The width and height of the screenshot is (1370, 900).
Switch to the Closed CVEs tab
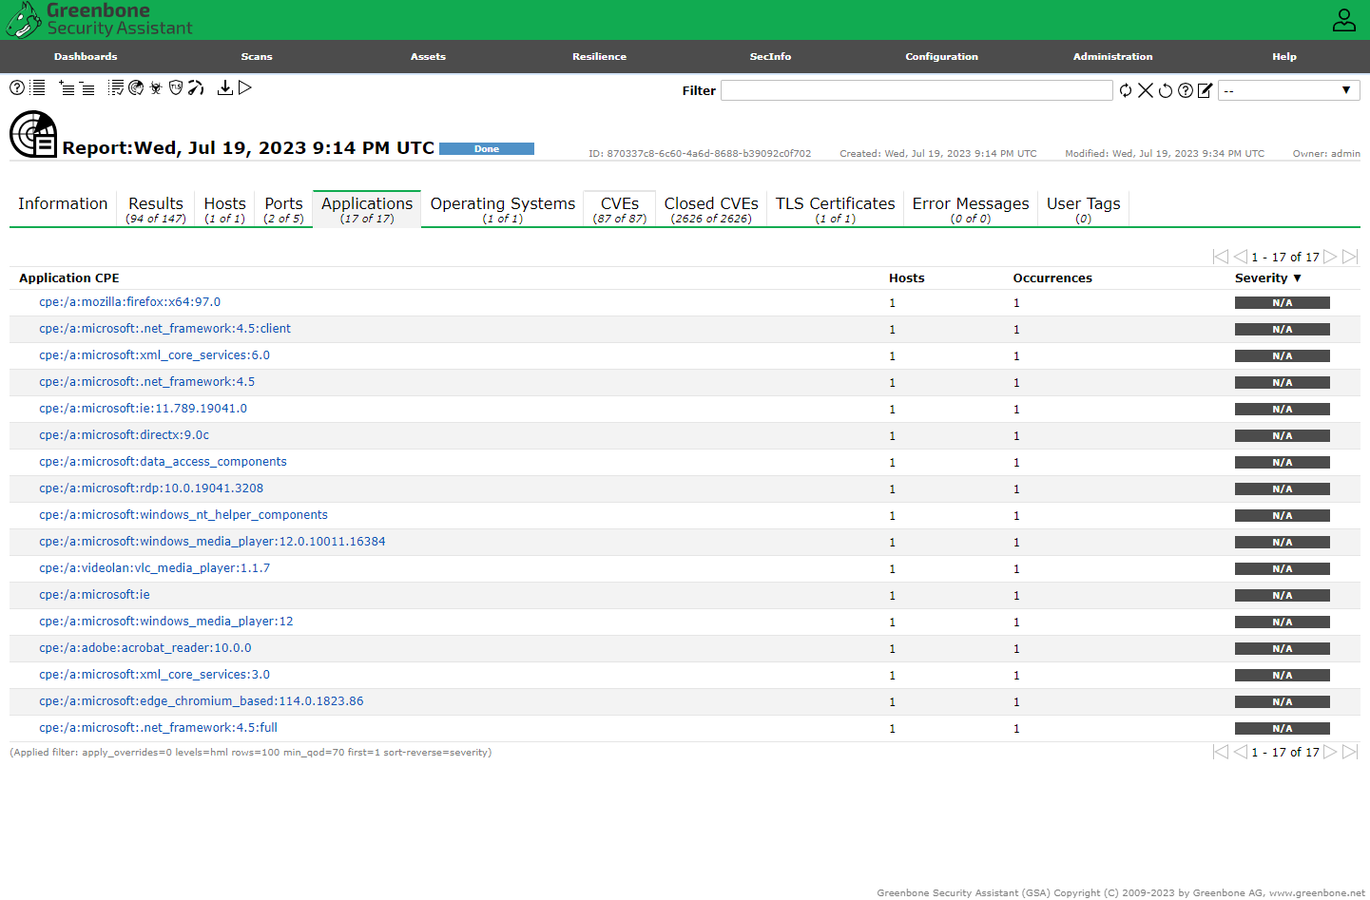(711, 209)
